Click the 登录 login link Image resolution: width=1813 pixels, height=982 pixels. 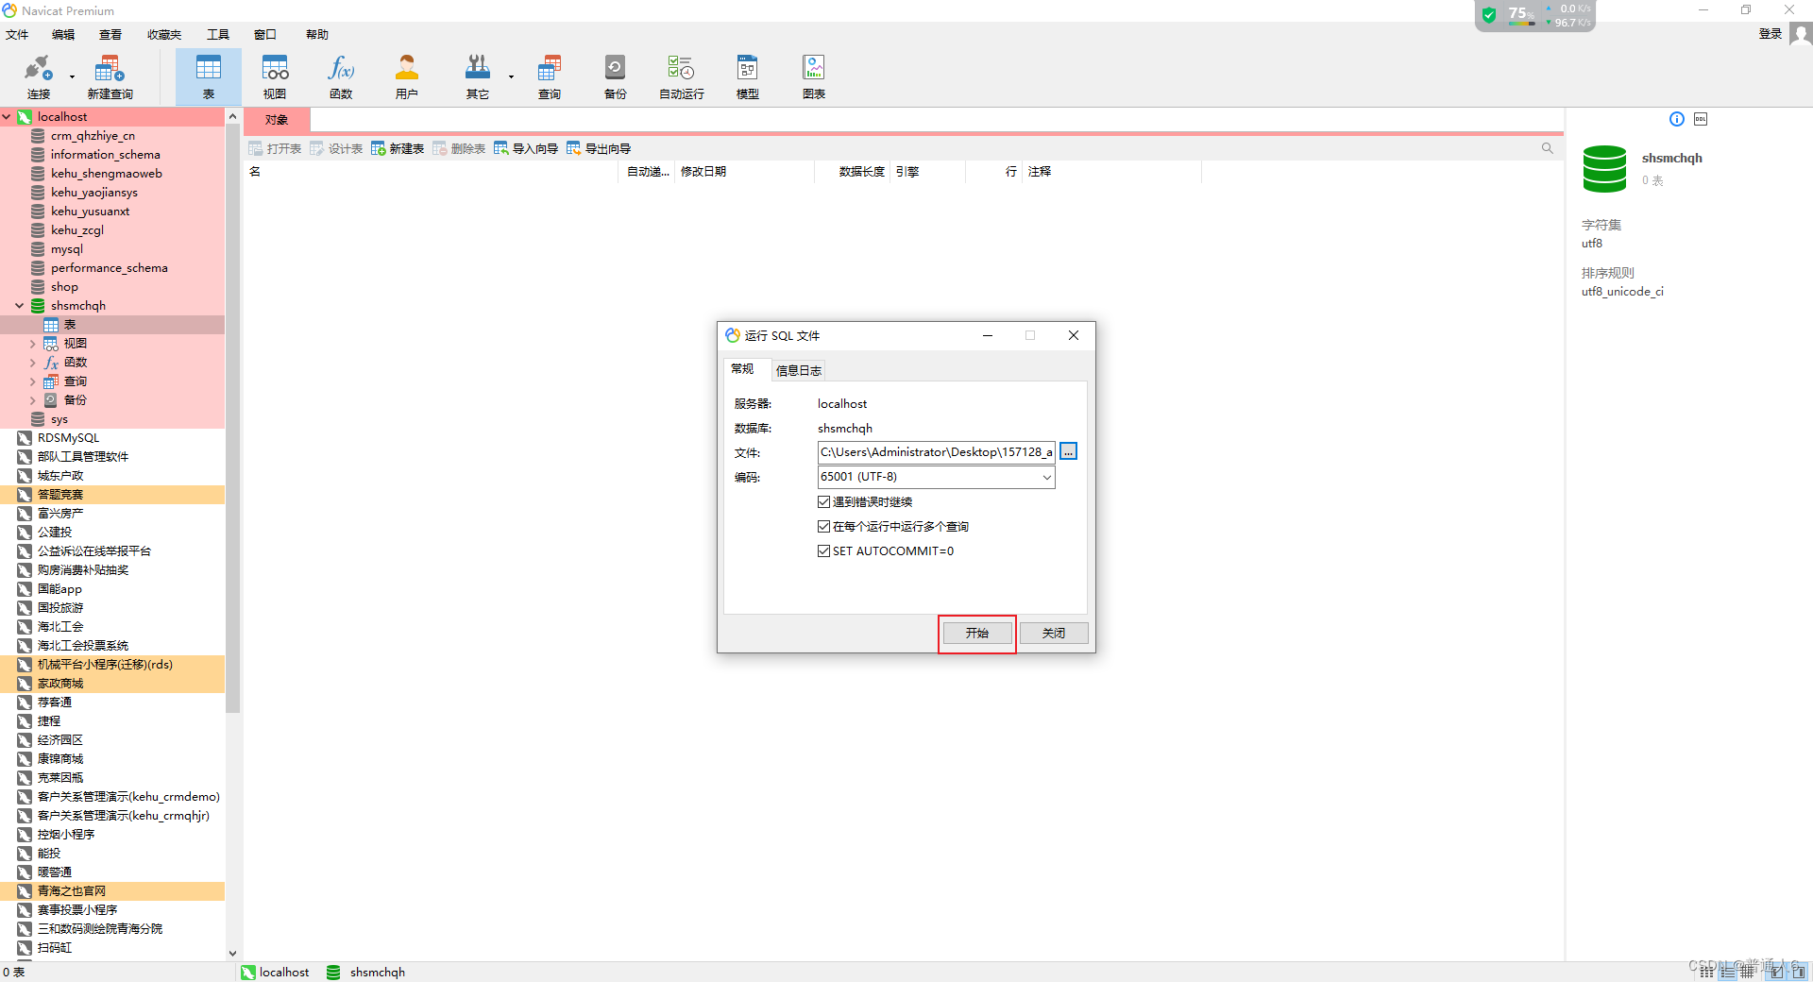(x=1771, y=34)
